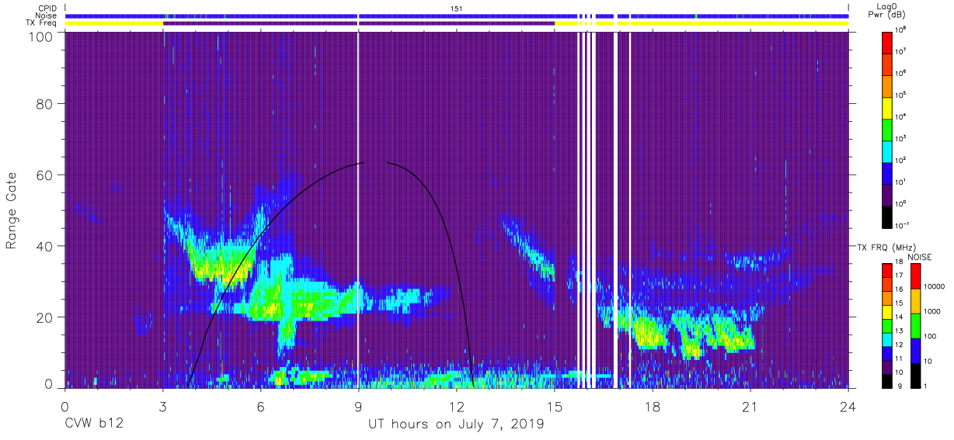Click the red top segment of TX FRQ colorbar
954x440 pixels.
point(889,271)
